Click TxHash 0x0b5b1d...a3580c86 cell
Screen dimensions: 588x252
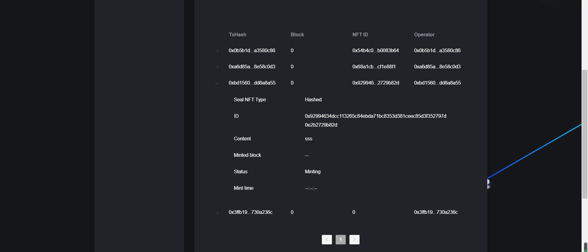[252, 51]
